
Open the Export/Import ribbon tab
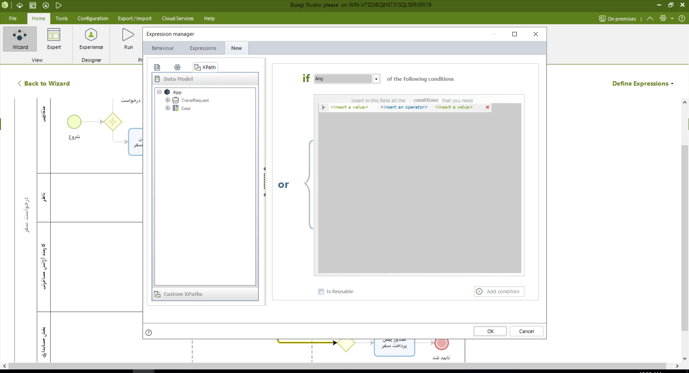(x=135, y=18)
